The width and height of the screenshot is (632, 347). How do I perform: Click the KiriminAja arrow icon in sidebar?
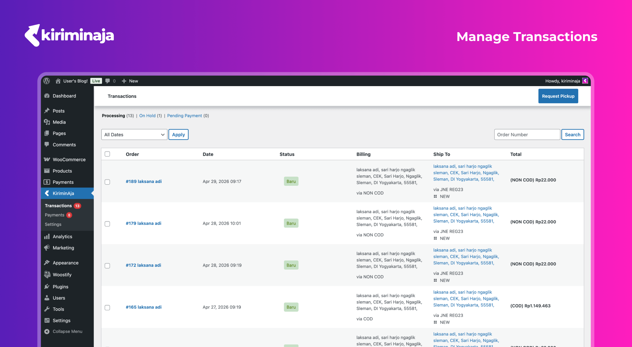tap(47, 193)
